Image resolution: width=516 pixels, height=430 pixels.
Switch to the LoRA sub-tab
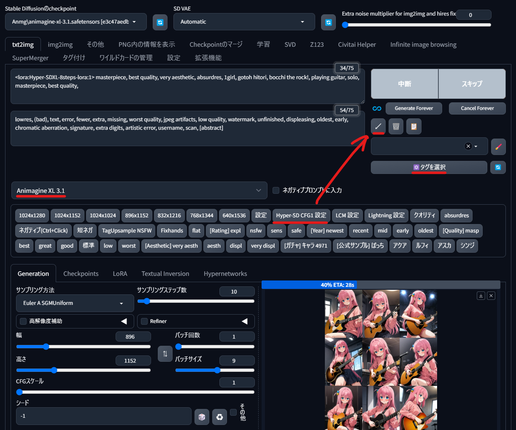(x=120, y=274)
